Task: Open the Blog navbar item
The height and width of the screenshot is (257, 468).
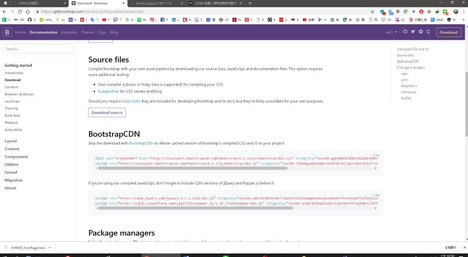Action: pyautogui.click(x=114, y=32)
